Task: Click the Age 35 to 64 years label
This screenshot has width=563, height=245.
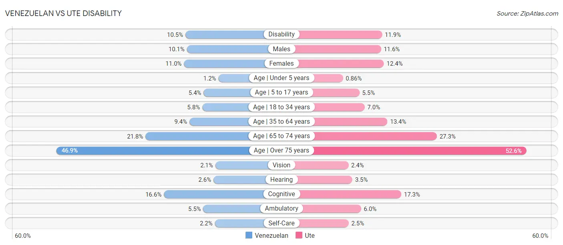Action: 281,121
